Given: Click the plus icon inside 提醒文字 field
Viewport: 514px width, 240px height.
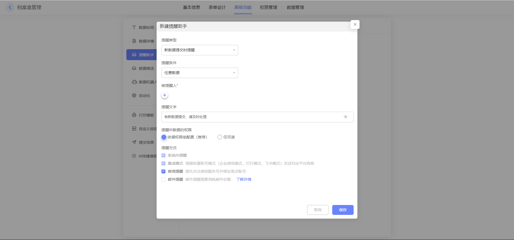Looking at the screenshot, I should click(x=346, y=117).
